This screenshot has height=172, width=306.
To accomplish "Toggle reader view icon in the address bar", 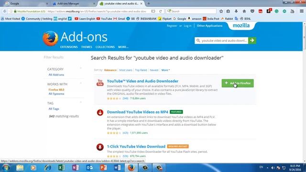I will [153, 11].
